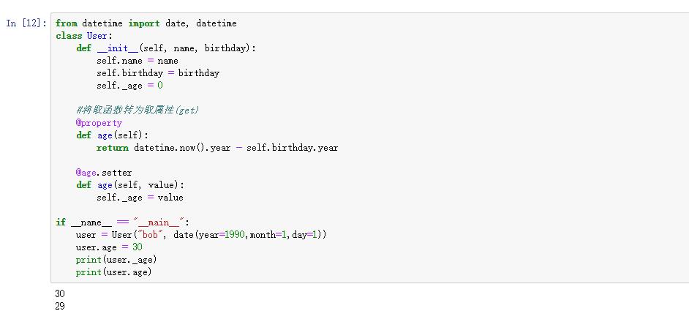Click the 'def age(self, value):' setter line

pyautogui.click(x=129, y=185)
